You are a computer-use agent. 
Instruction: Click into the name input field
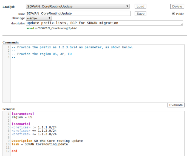pos(78,13)
